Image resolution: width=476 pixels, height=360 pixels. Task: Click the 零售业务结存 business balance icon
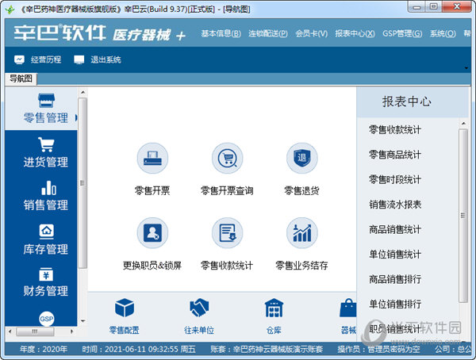(x=301, y=233)
